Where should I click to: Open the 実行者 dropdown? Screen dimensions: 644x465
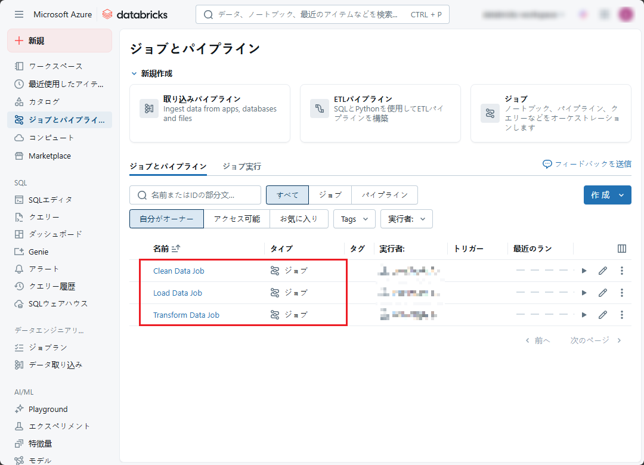406,219
